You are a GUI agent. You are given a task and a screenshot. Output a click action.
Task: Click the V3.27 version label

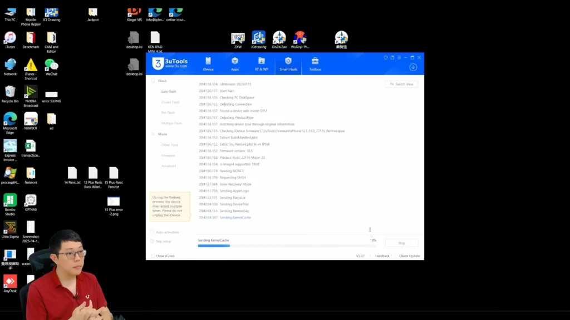pyautogui.click(x=360, y=256)
